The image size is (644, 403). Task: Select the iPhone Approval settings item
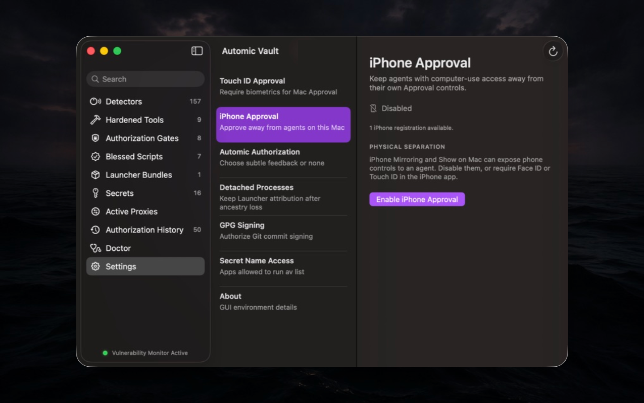pyautogui.click(x=283, y=124)
